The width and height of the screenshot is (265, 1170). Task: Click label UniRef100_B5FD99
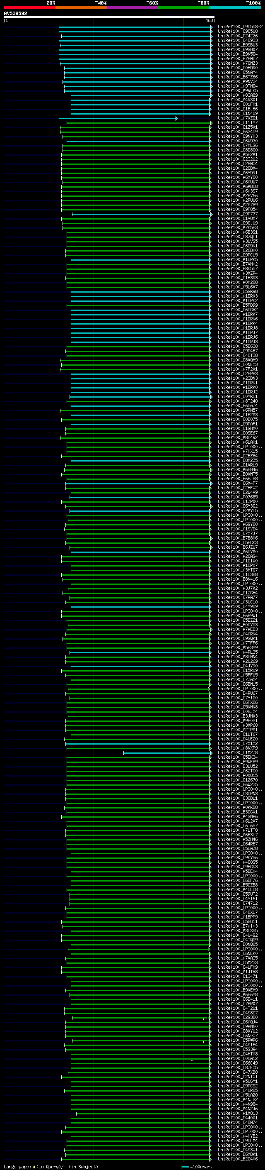[238, 305]
